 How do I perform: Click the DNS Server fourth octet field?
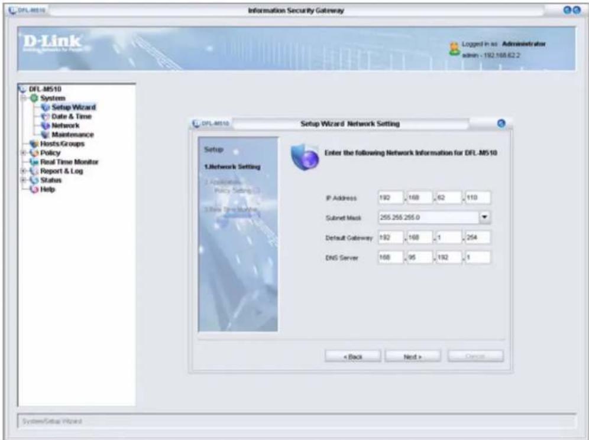[x=477, y=258]
